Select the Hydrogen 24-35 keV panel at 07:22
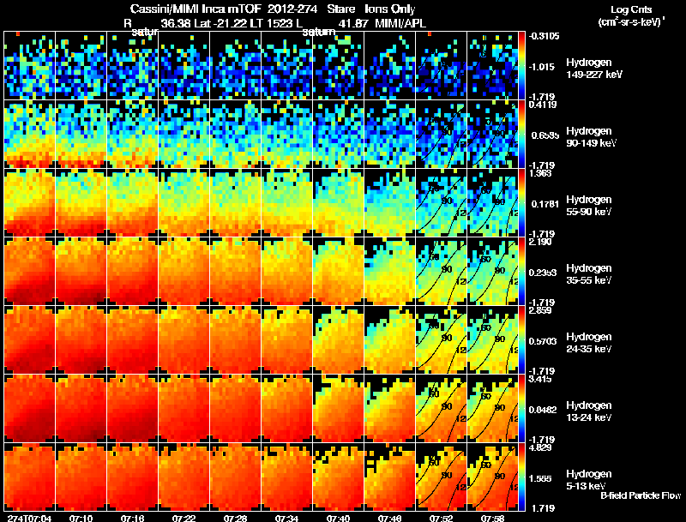Image resolution: width=686 pixels, height=522 pixels. coord(184,339)
